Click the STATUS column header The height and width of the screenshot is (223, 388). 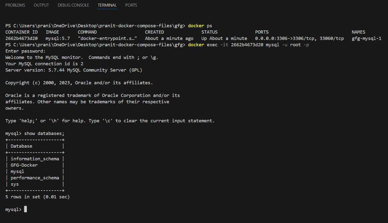[x=209, y=32]
